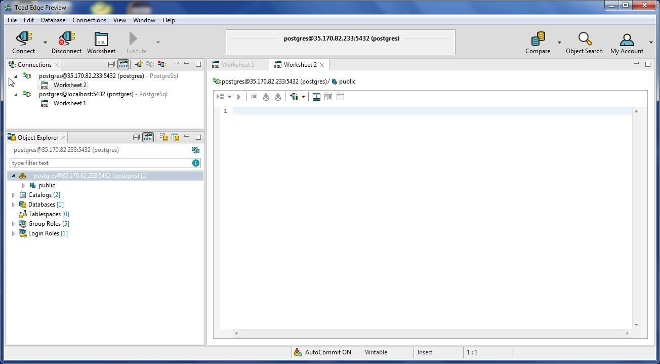
Task: Open the Help menu
Action: pos(169,20)
